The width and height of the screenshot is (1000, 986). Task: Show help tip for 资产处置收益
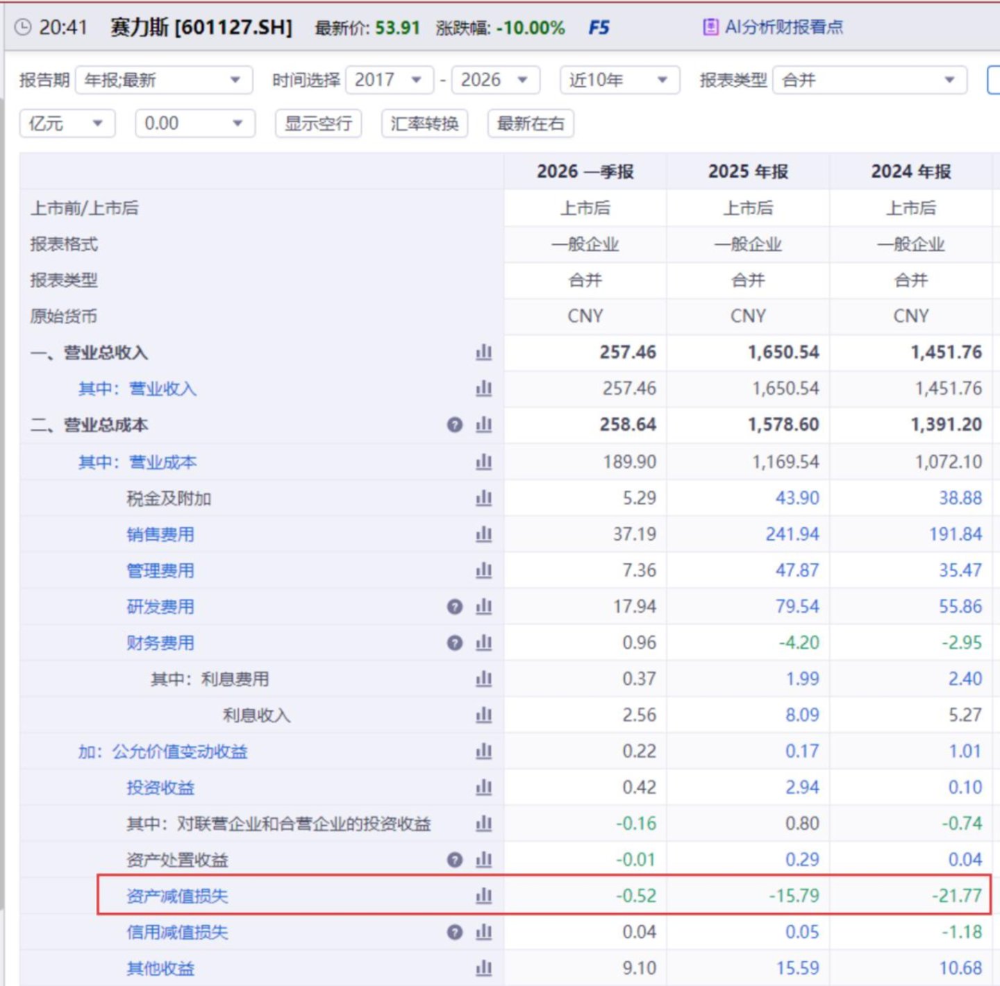coord(455,860)
